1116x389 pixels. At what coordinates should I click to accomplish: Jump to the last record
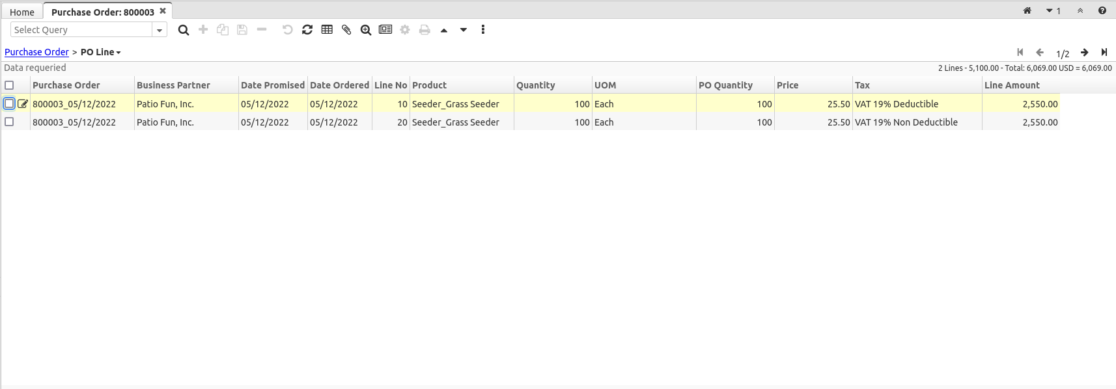(1104, 53)
